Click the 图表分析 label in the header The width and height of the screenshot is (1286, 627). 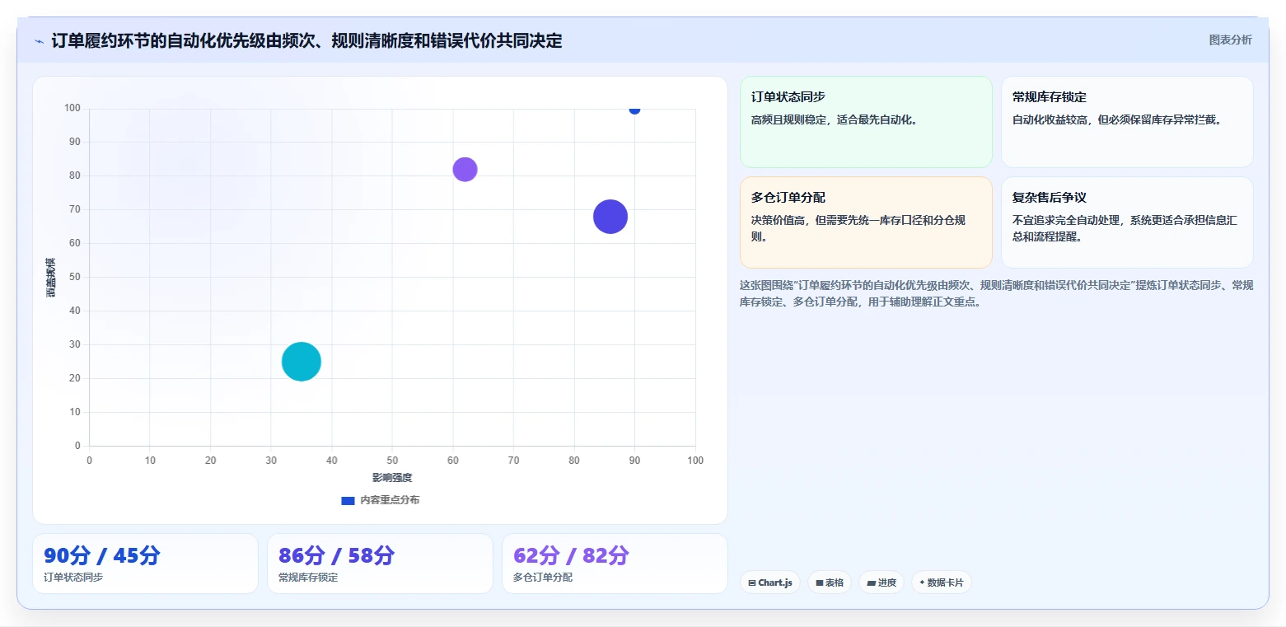pyautogui.click(x=1230, y=40)
